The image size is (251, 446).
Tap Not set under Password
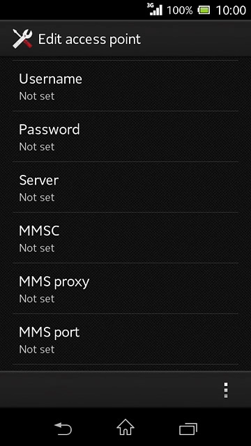click(x=37, y=147)
